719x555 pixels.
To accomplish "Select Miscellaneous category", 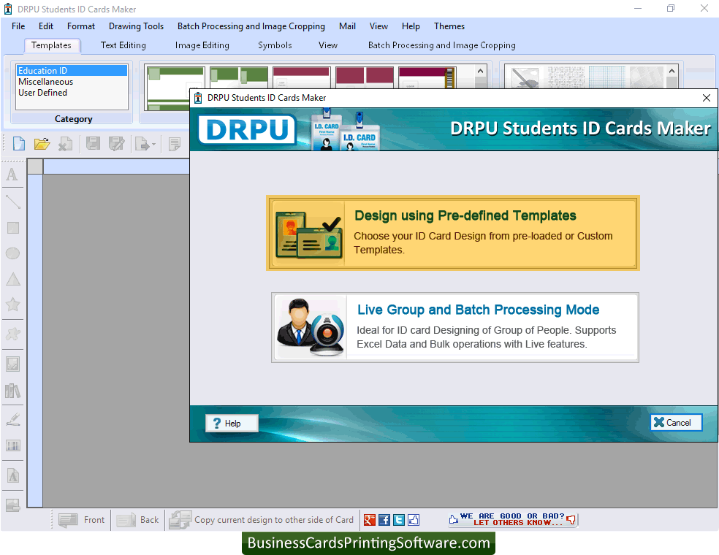I will point(72,82).
